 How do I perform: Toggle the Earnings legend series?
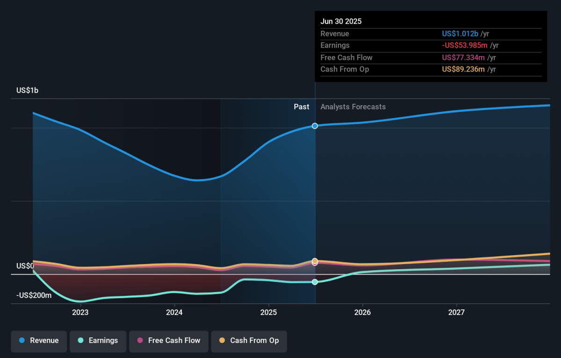98,341
